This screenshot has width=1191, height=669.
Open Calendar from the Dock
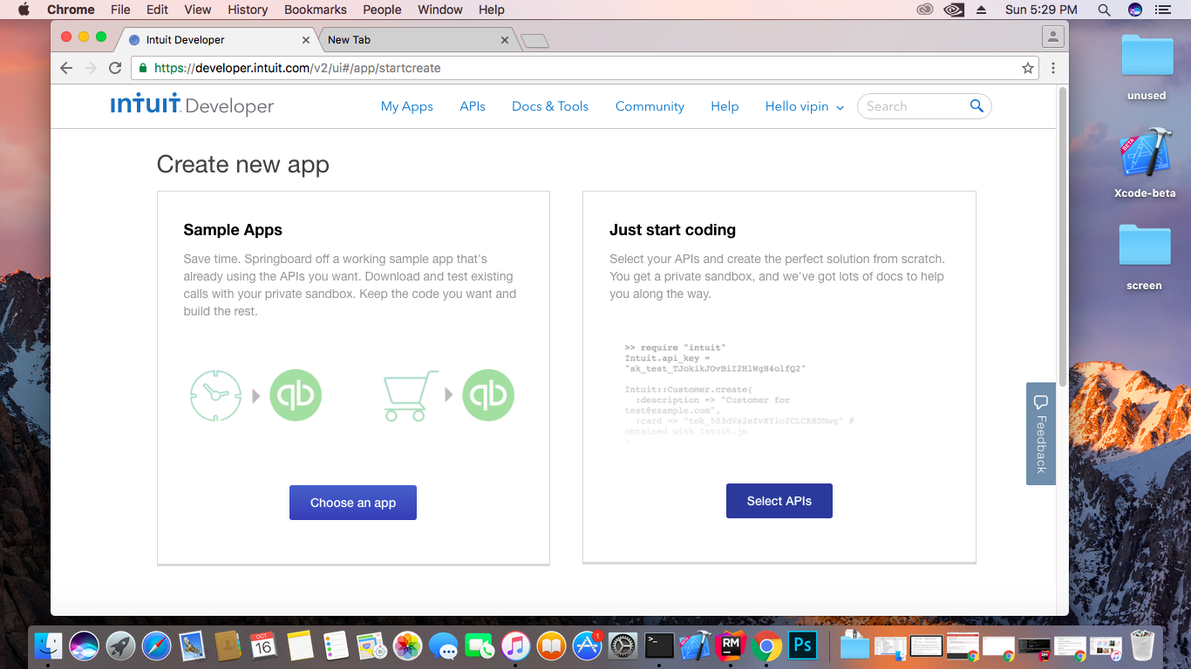(x=263, y=646)
